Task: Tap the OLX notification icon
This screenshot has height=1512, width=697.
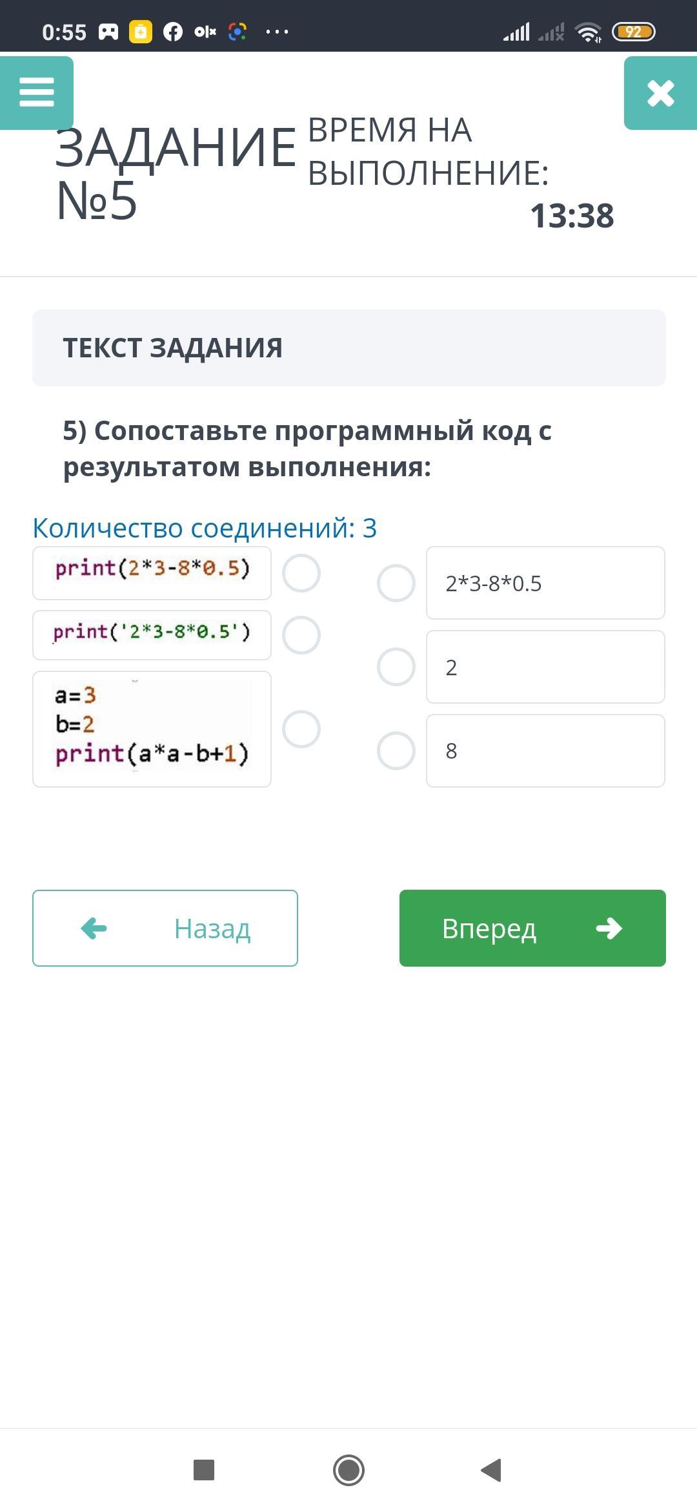Action: [x=205, y=32]
